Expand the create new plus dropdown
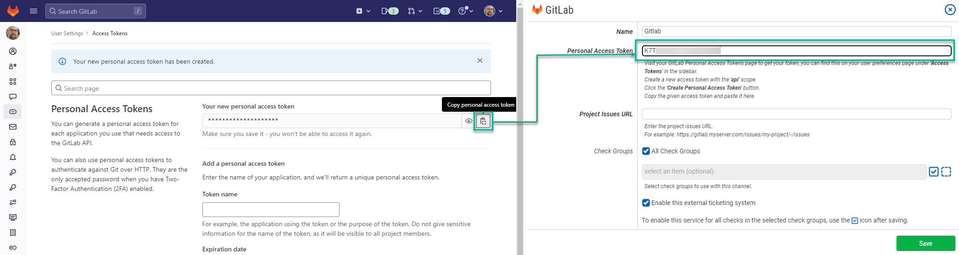This screenshot has height=255, width=959. (x=363, y=11)
